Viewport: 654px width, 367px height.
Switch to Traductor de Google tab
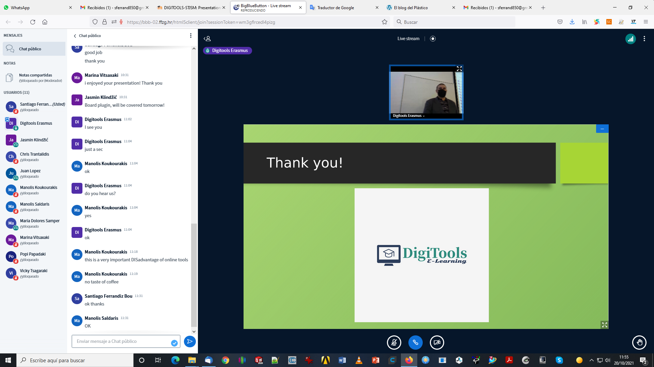point(336,7)
